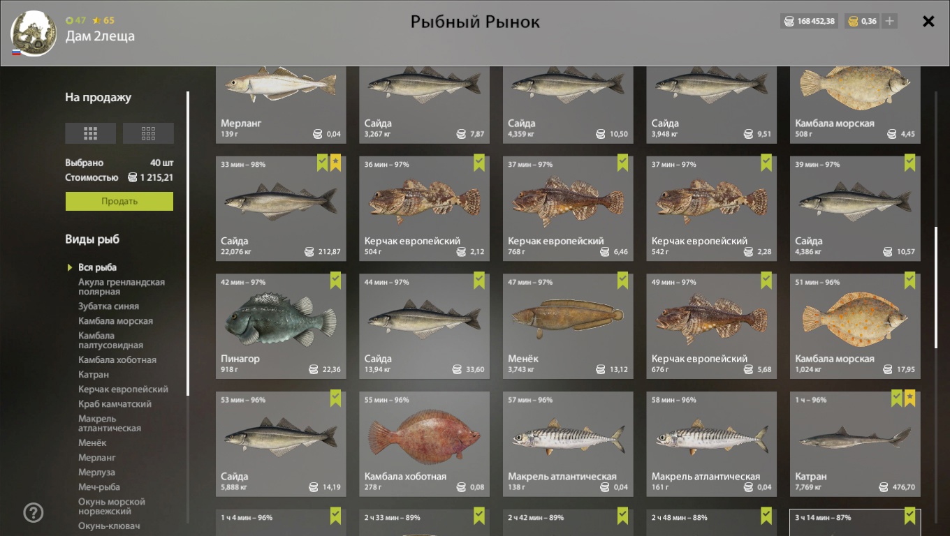The width and height of the screenshot is (950, 536).
Task: Uncheck selection mark on Пинагор card
Action: (336, 281)
